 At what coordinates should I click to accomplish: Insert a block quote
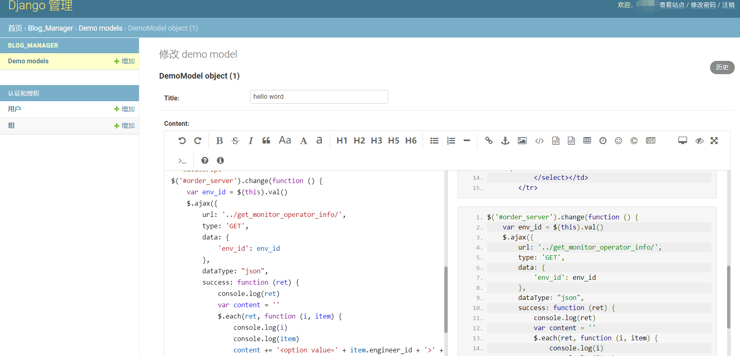(266, 141)
